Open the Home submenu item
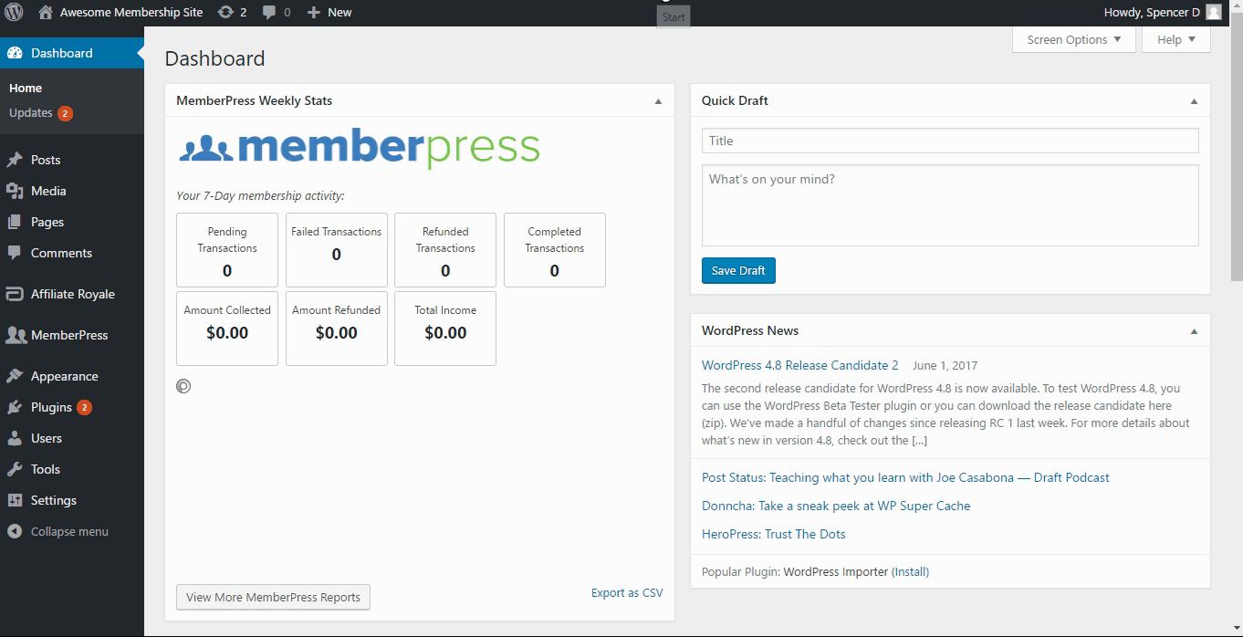The image size is (1243, 637). pos(26,89)
